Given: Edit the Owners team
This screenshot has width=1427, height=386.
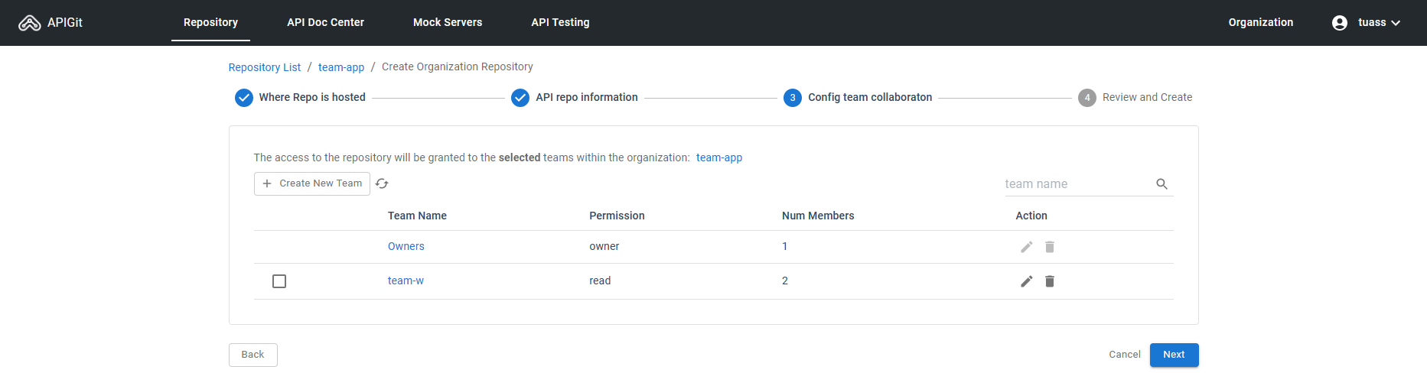Looking at the screenshot, I should 1027,247.
